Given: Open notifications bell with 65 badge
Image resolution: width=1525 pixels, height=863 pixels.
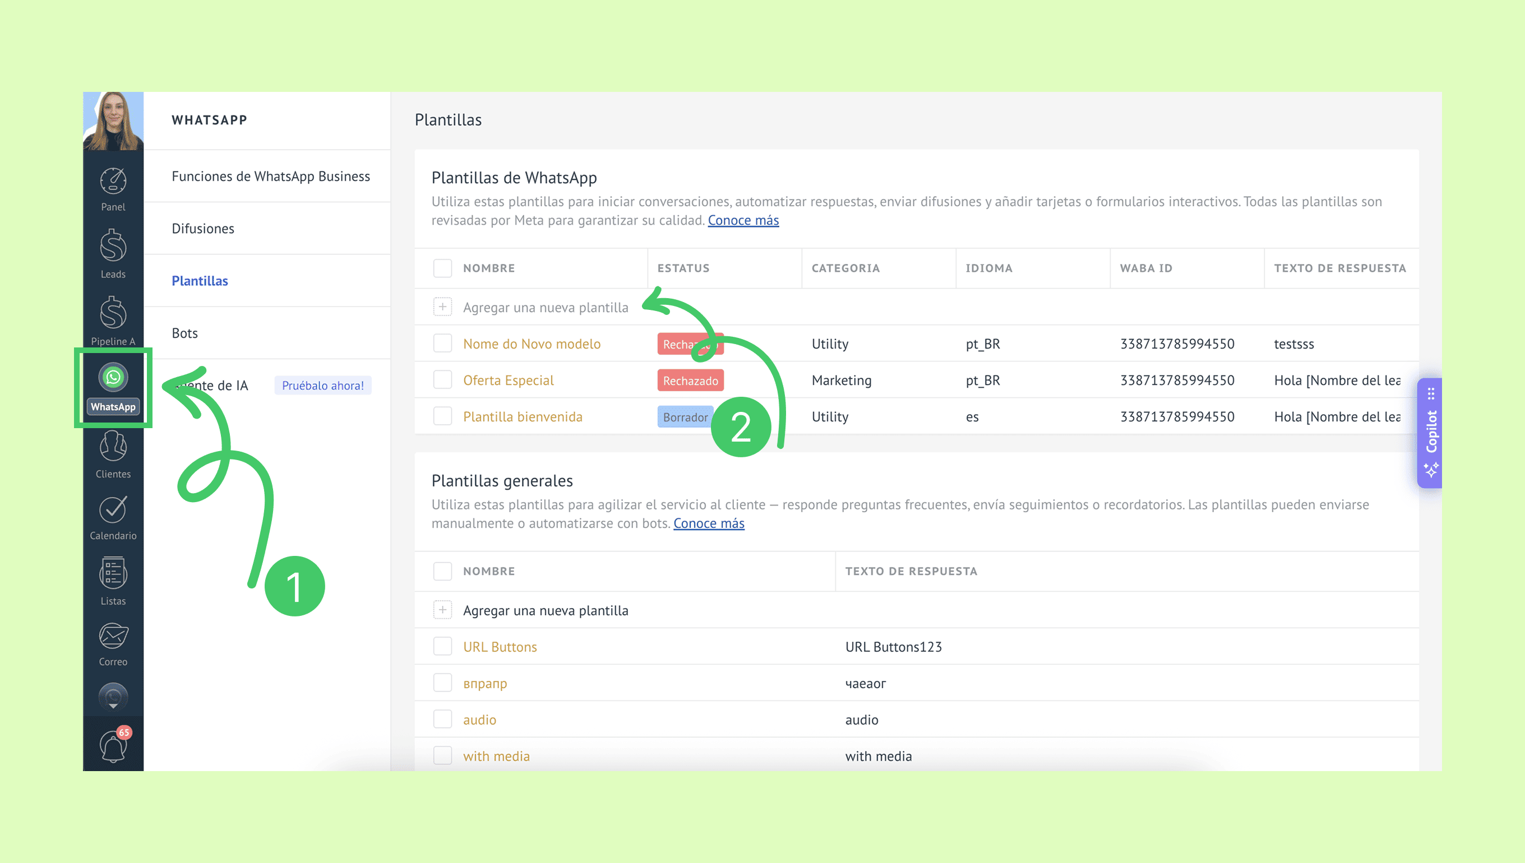Looking at the screenshot, I should pos(113,746).
